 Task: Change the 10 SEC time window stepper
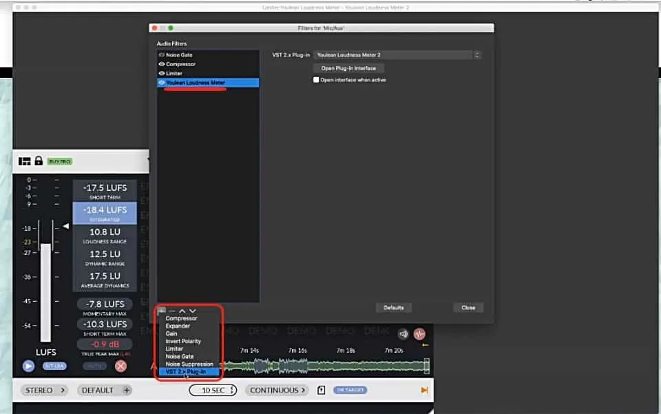pos(213,390)
